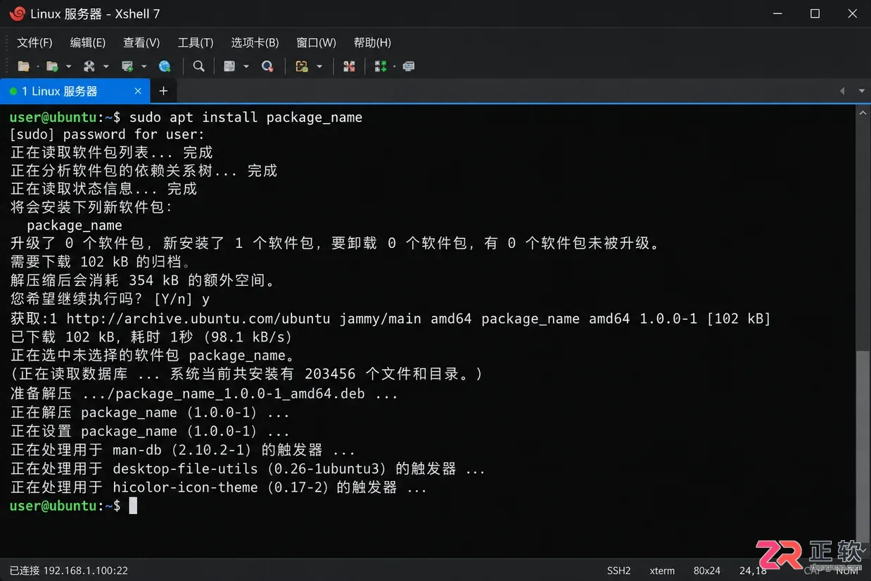Click the archive.ubuntu.com URL in terminal
Screen dimensions: 871x581
click(x=198, y=318)
